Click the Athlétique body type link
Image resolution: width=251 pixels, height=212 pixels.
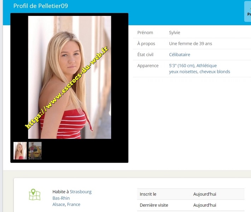pos(206,66)
